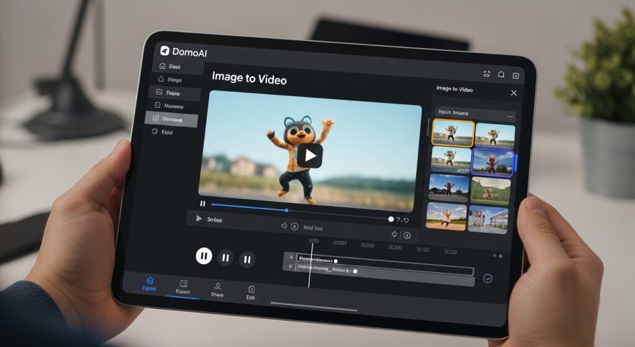Image resolution: width=635 pixels, height=347 pixels.
Task: Click the Share person icon
Action: (217, 287)
